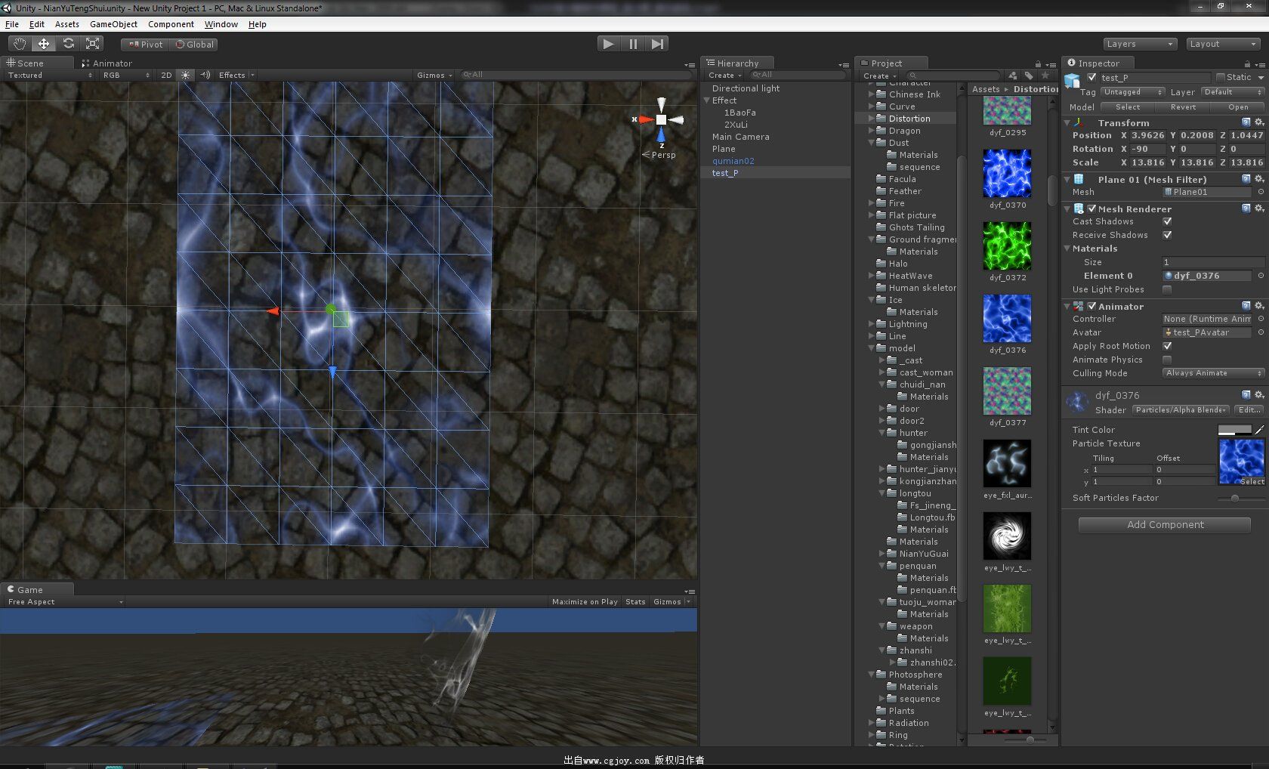This screenshot has height=769, width=1269.
Task: Toggle Maximize on Play
Action: click(584, 602)
